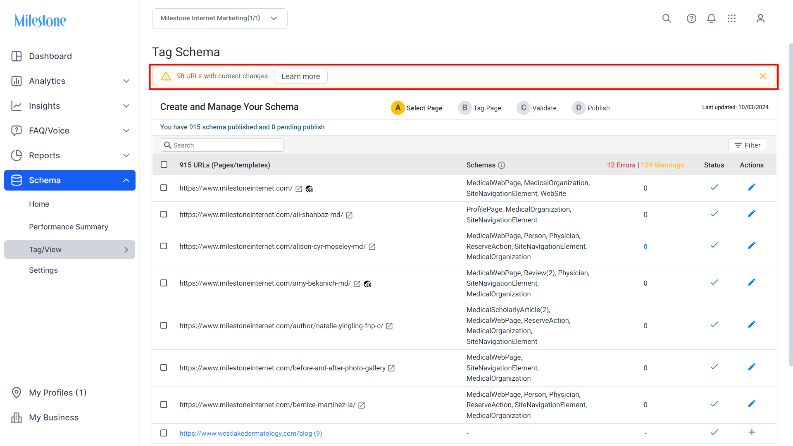
Task: Go to step B Tag Page
Action: 479,108
